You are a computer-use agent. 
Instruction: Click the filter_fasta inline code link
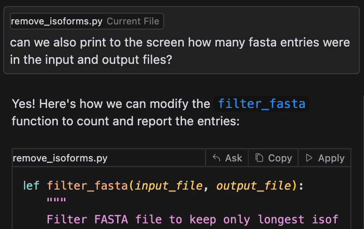coord(261,103)
